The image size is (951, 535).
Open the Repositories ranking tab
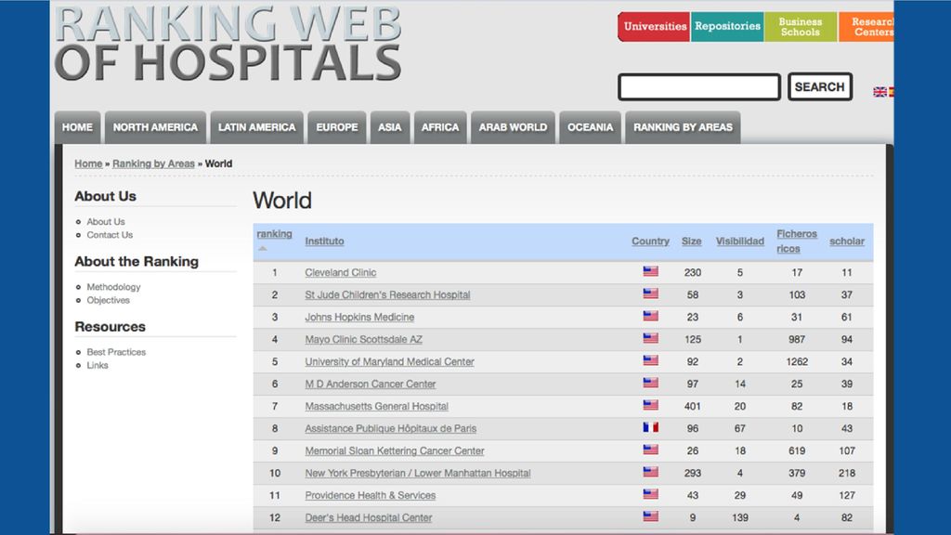pyautogui.click(x=727, y=27)
